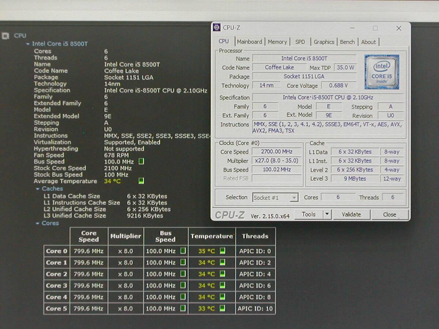
Task: Click the Core Speed value field
Action: coord(277,152)
